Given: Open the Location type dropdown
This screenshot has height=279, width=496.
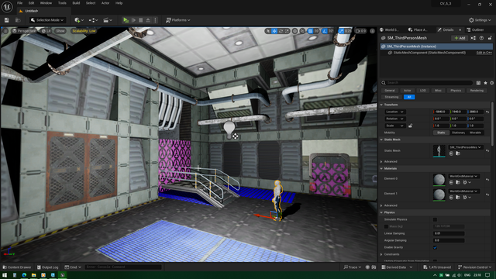Looking at the screenshot, I should coord(394,112).
